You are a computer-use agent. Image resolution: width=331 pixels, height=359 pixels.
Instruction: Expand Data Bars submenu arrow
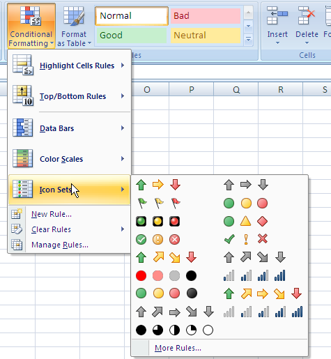click(123, 128)
